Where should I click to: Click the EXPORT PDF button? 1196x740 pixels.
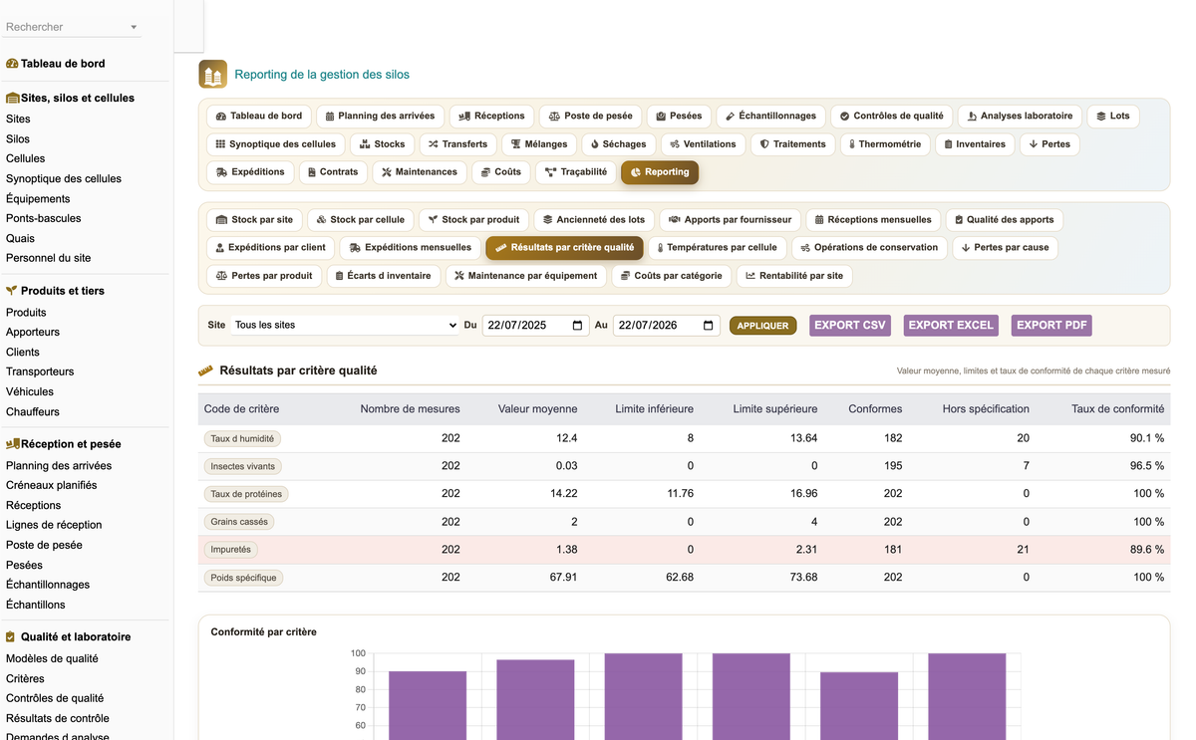[x=1051, y=326]
